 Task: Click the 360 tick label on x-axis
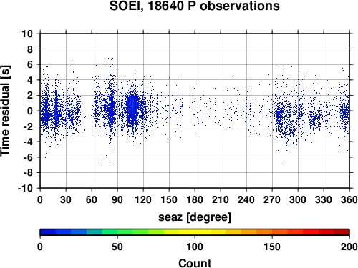(349, 199)
